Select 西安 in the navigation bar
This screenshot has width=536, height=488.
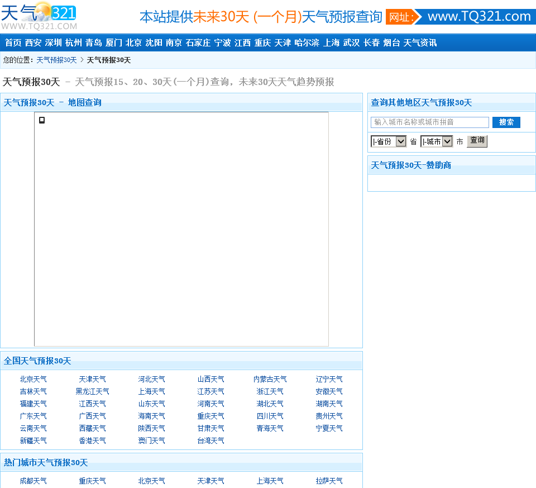(33, 43)
